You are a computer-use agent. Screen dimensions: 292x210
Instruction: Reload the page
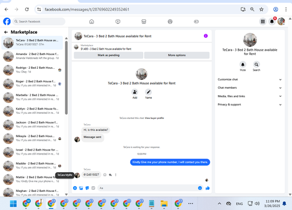[x=27, y=9]
